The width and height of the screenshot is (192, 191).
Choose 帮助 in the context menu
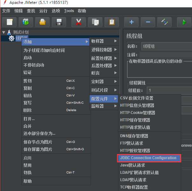click(x=56, y=181)
